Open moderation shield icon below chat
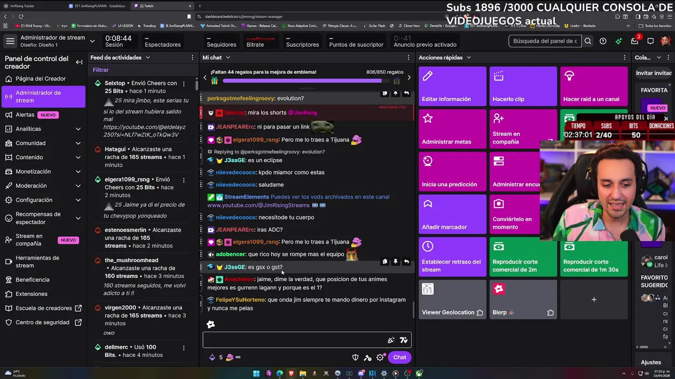The height and width of the screenshot is (379, 675). 355,357
